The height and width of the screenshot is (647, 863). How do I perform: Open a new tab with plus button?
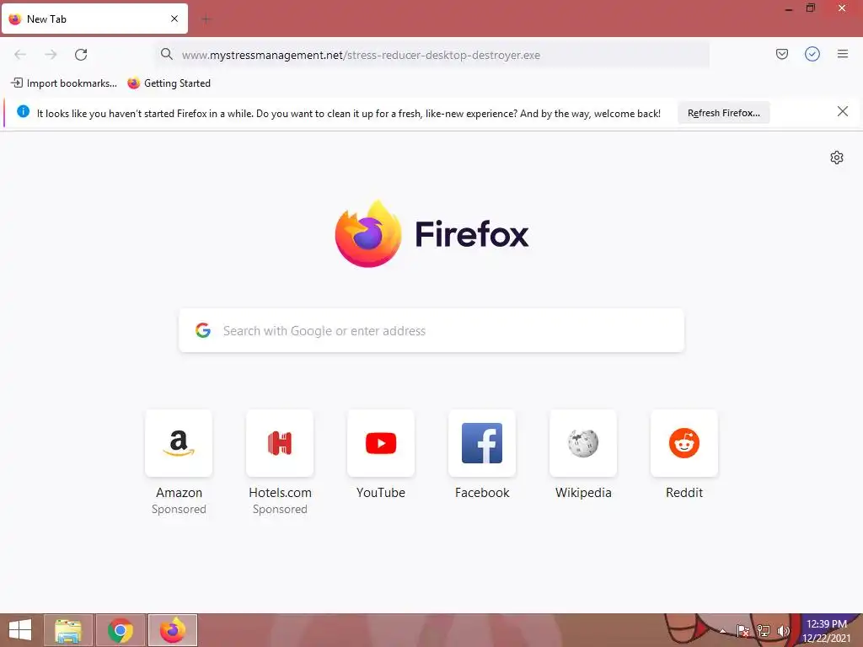[x=206, y=19]
